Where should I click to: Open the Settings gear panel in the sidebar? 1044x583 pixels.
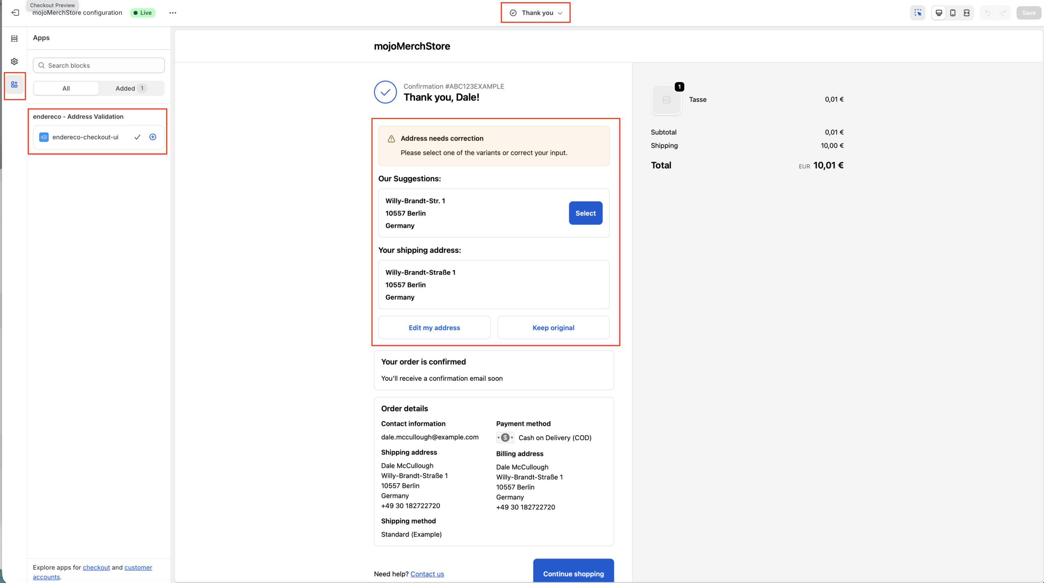pos(14,62)
